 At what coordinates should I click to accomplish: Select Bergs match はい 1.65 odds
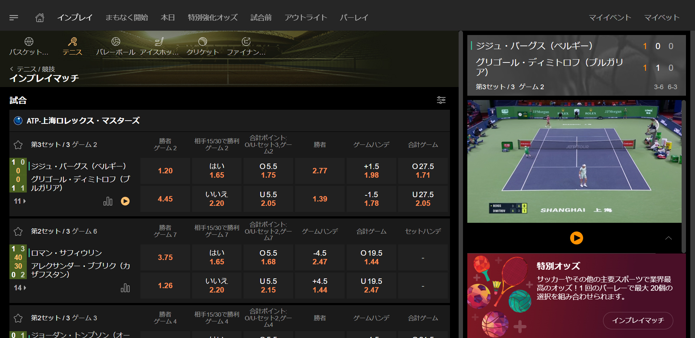pos(217,171)
